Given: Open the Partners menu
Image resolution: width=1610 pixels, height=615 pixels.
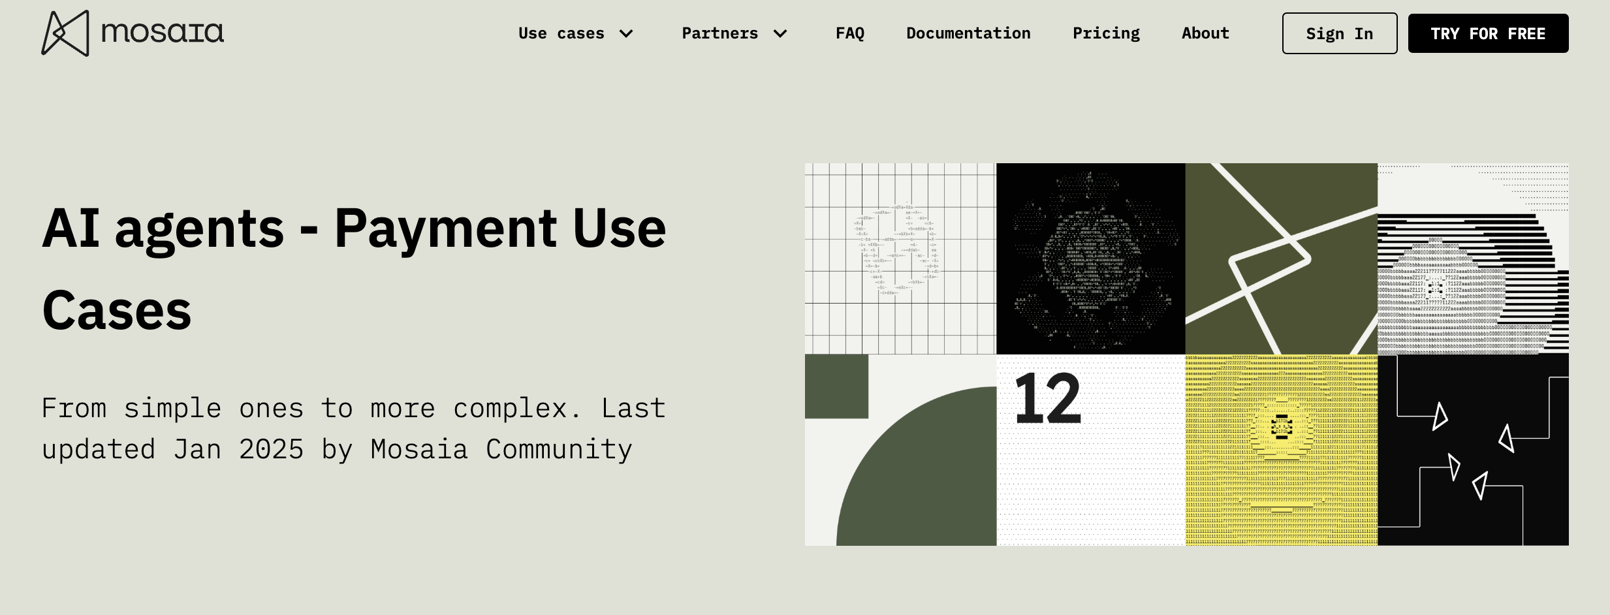Looking at the screenshot, I should click(719, 33).
